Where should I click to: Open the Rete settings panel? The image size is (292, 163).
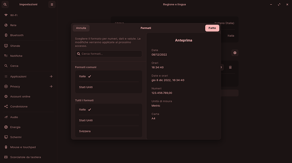click(x=28, y=25)
